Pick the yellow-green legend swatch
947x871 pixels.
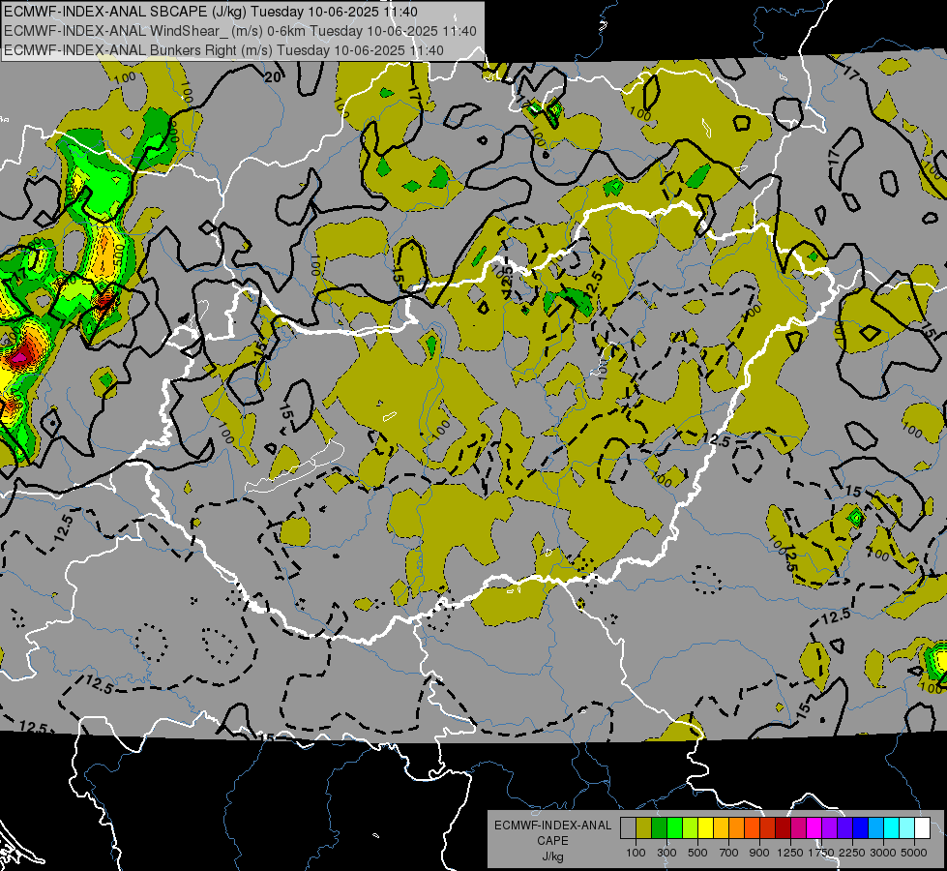(x=691, y=827)
